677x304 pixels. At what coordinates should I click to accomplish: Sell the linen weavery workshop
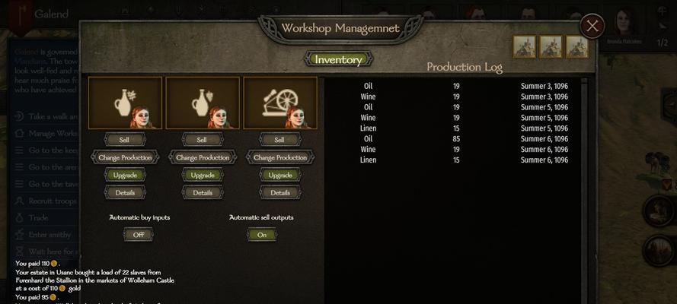click(x=279, y=140)
